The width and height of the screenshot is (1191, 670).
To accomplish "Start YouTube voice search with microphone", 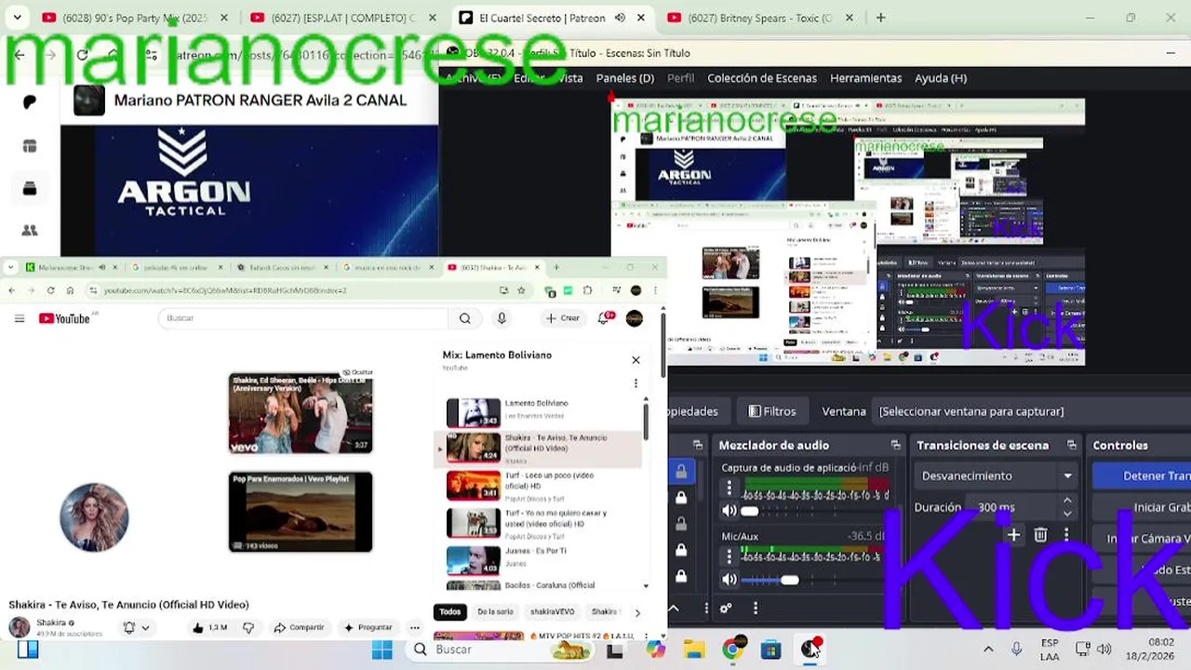I will click(x=502, y=318).
